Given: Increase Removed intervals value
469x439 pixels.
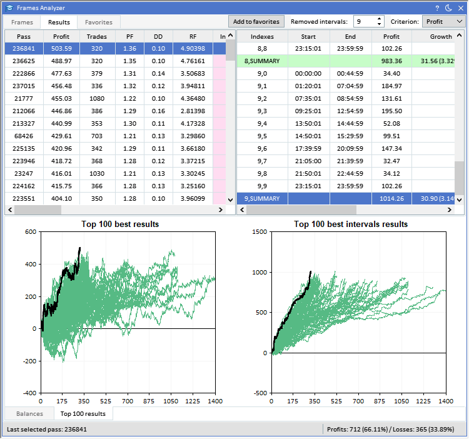Looking at the screenshot, I should [379, 19].
